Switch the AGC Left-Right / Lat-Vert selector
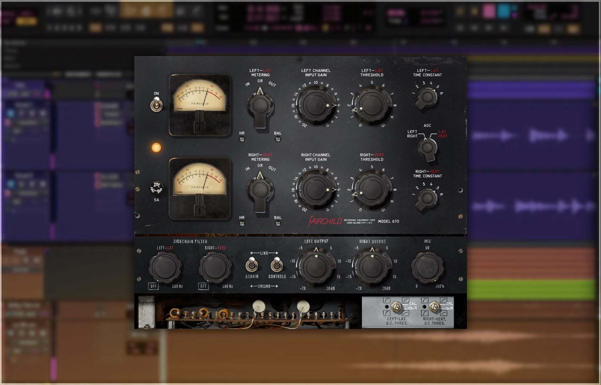This screenshot has height=385, width=601. tap(427, 148)
